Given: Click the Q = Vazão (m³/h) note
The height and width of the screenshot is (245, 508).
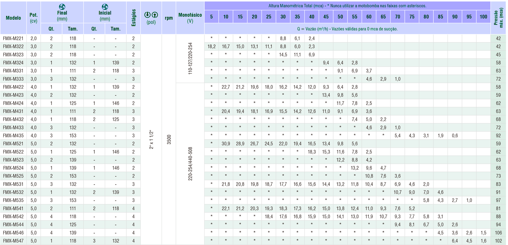Looking at the screenshot, I should pyautogui.click(x=347, y=29).
